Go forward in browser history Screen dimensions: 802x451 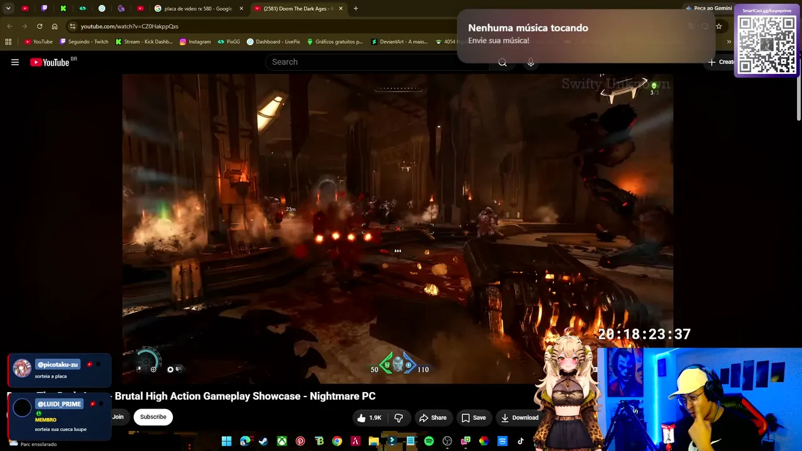point(24,26)
